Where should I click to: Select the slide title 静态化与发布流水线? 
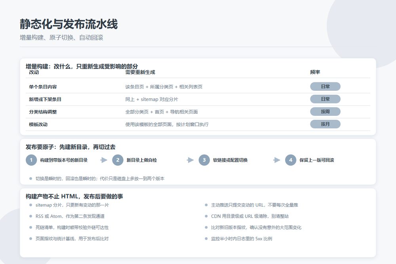coord(69,24)
